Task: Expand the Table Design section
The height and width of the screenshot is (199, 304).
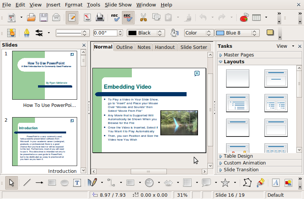Action: [x=260, y=156]
